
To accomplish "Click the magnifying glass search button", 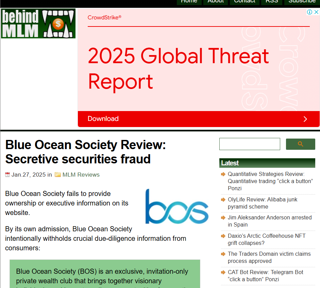I will click(x=300, y=144).
